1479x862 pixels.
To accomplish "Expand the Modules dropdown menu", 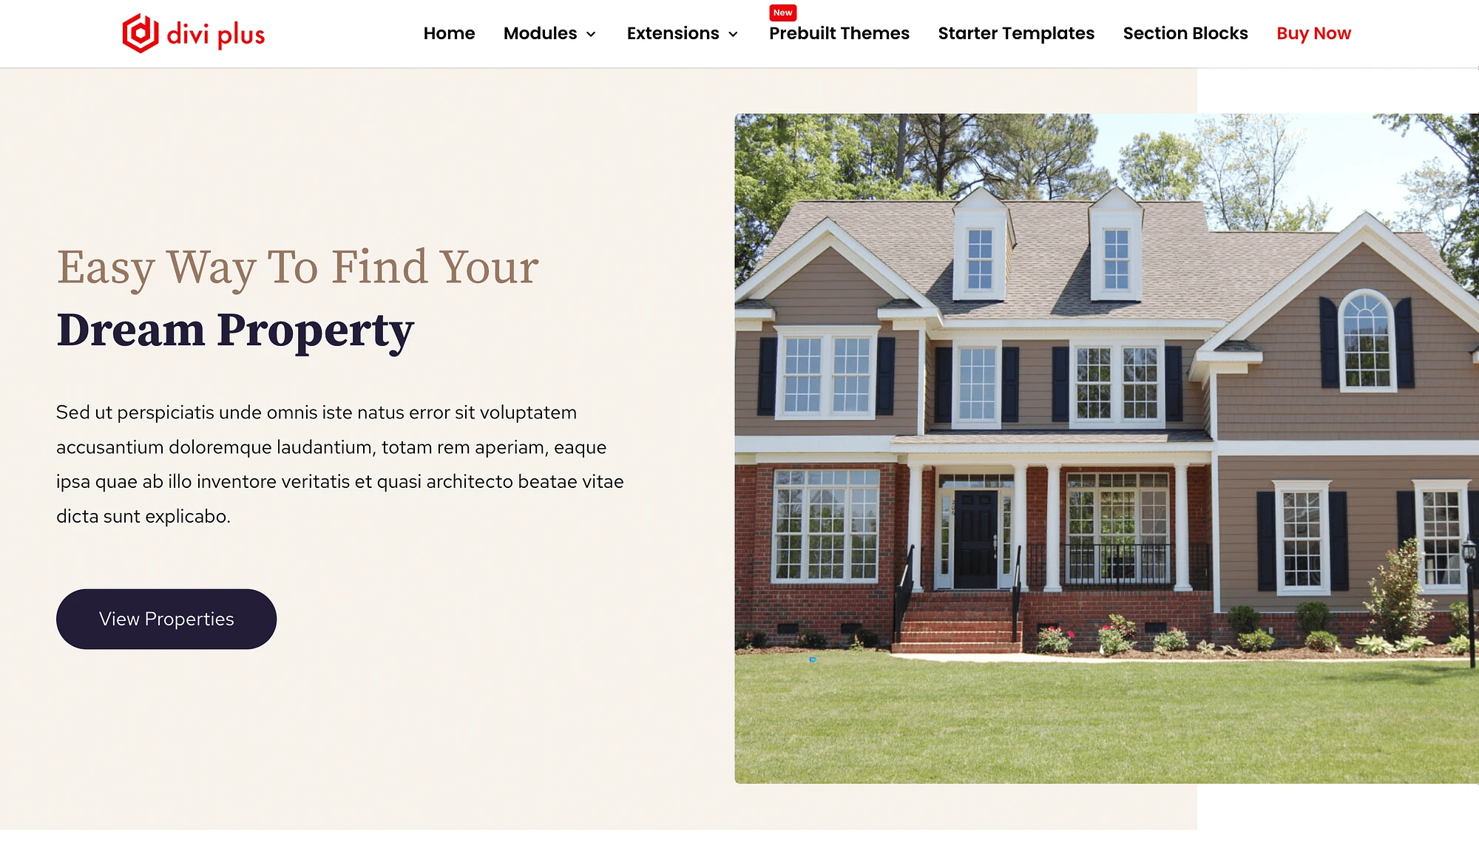I will tap(550, 33).
